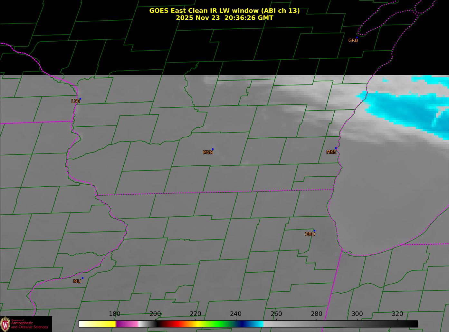Select the ORD station label
449x332 pixels.
point(310,234)
